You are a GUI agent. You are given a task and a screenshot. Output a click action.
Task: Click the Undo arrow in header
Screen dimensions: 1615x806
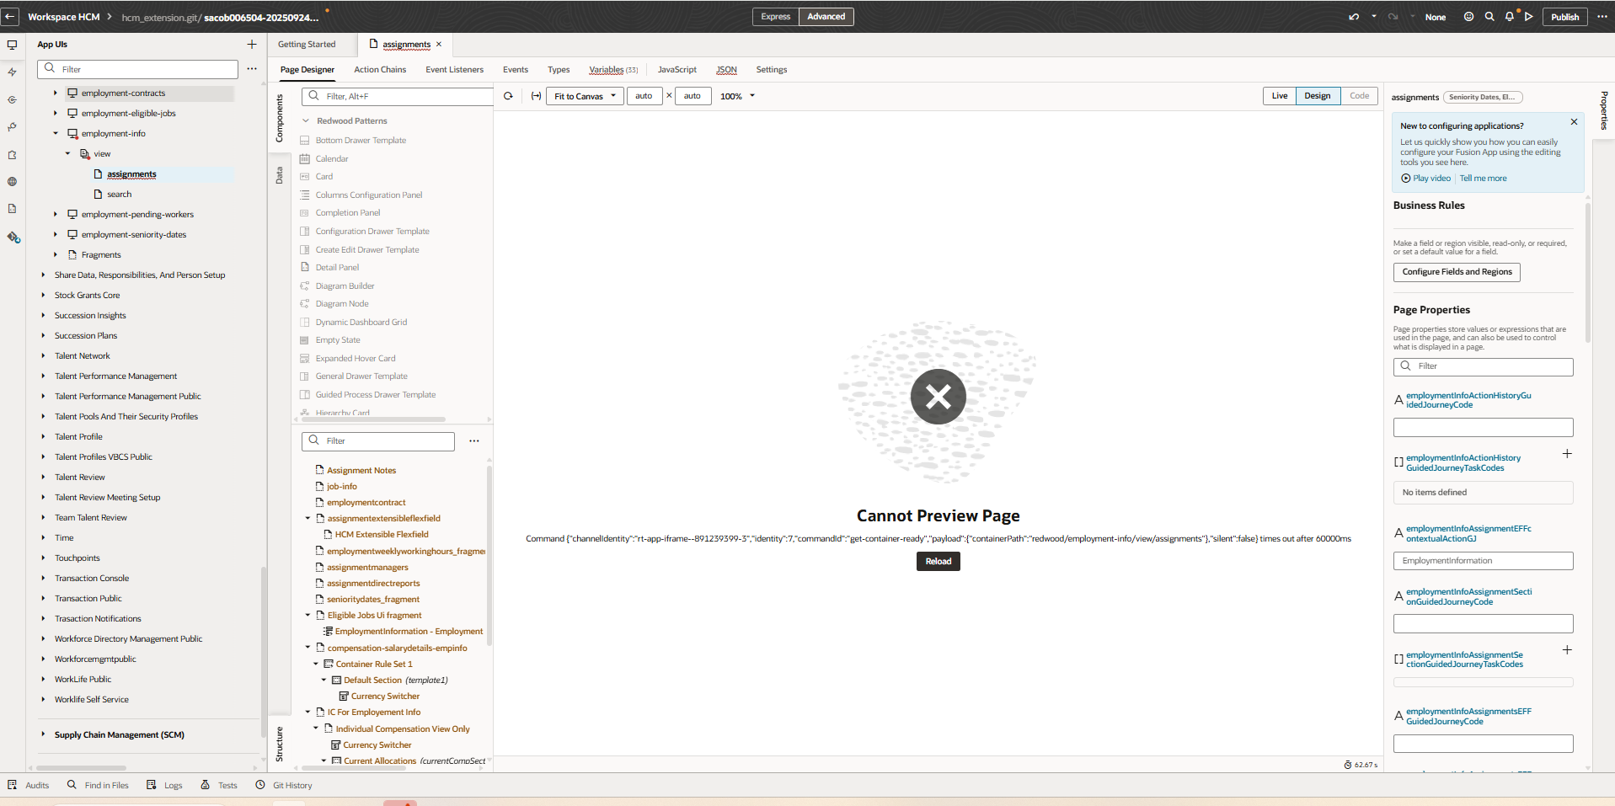(x=1354, y=17)
